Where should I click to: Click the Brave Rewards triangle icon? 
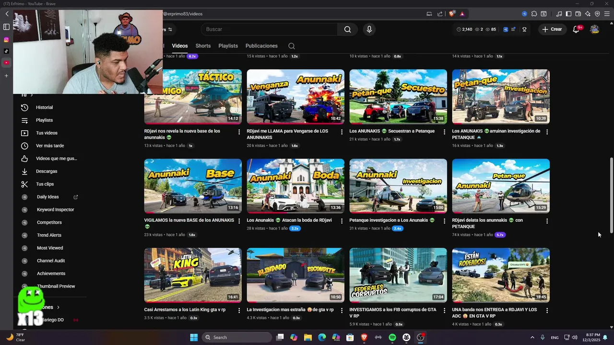point(462,14)
